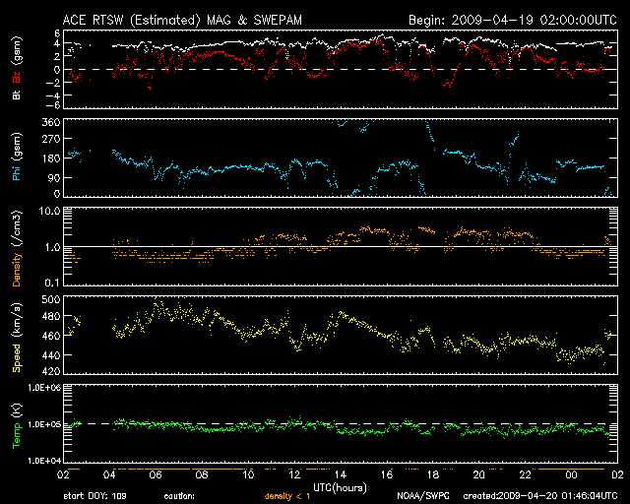Click the 14 hour tick on time axis
Screen dimensions: 630x504
pos(341,473)
